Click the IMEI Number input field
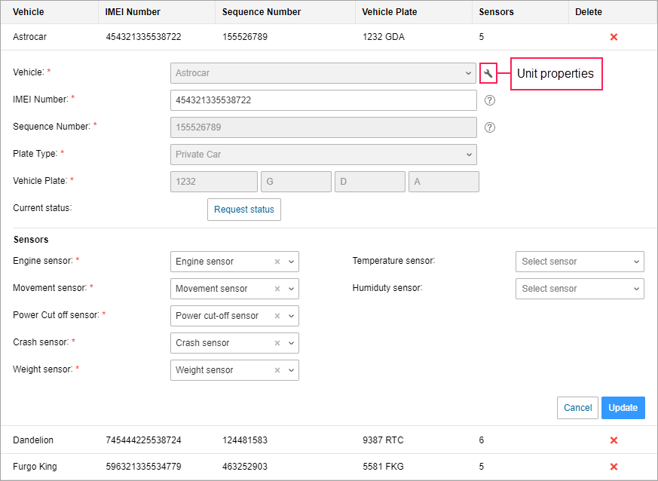Screen dimensions: 658x481 pyautogui.click(x=323, y=100)
